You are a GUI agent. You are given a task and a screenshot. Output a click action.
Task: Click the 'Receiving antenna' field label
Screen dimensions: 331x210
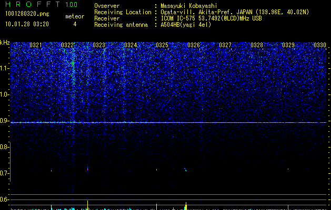[121, 25]
